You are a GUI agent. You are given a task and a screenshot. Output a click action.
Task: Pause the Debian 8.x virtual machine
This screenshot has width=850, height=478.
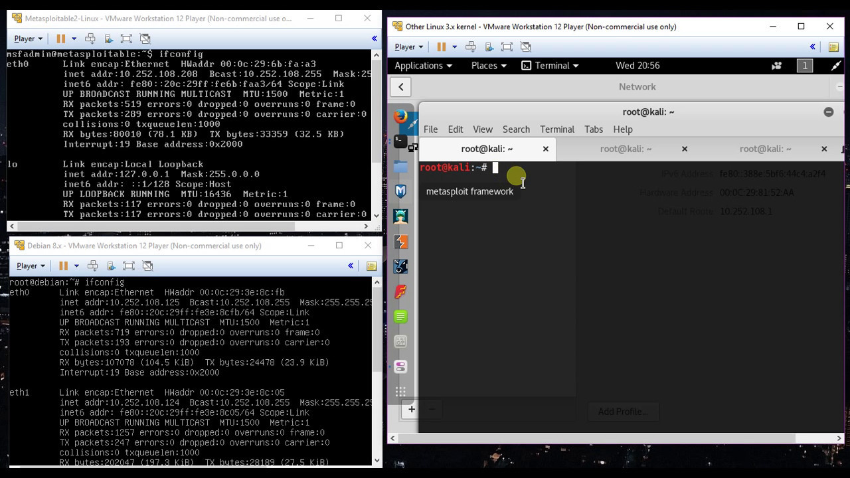(63, 266)
